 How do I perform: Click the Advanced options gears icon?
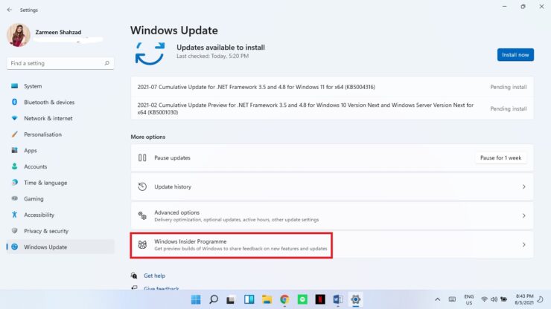pyautogui.click(x=142, y=215)
